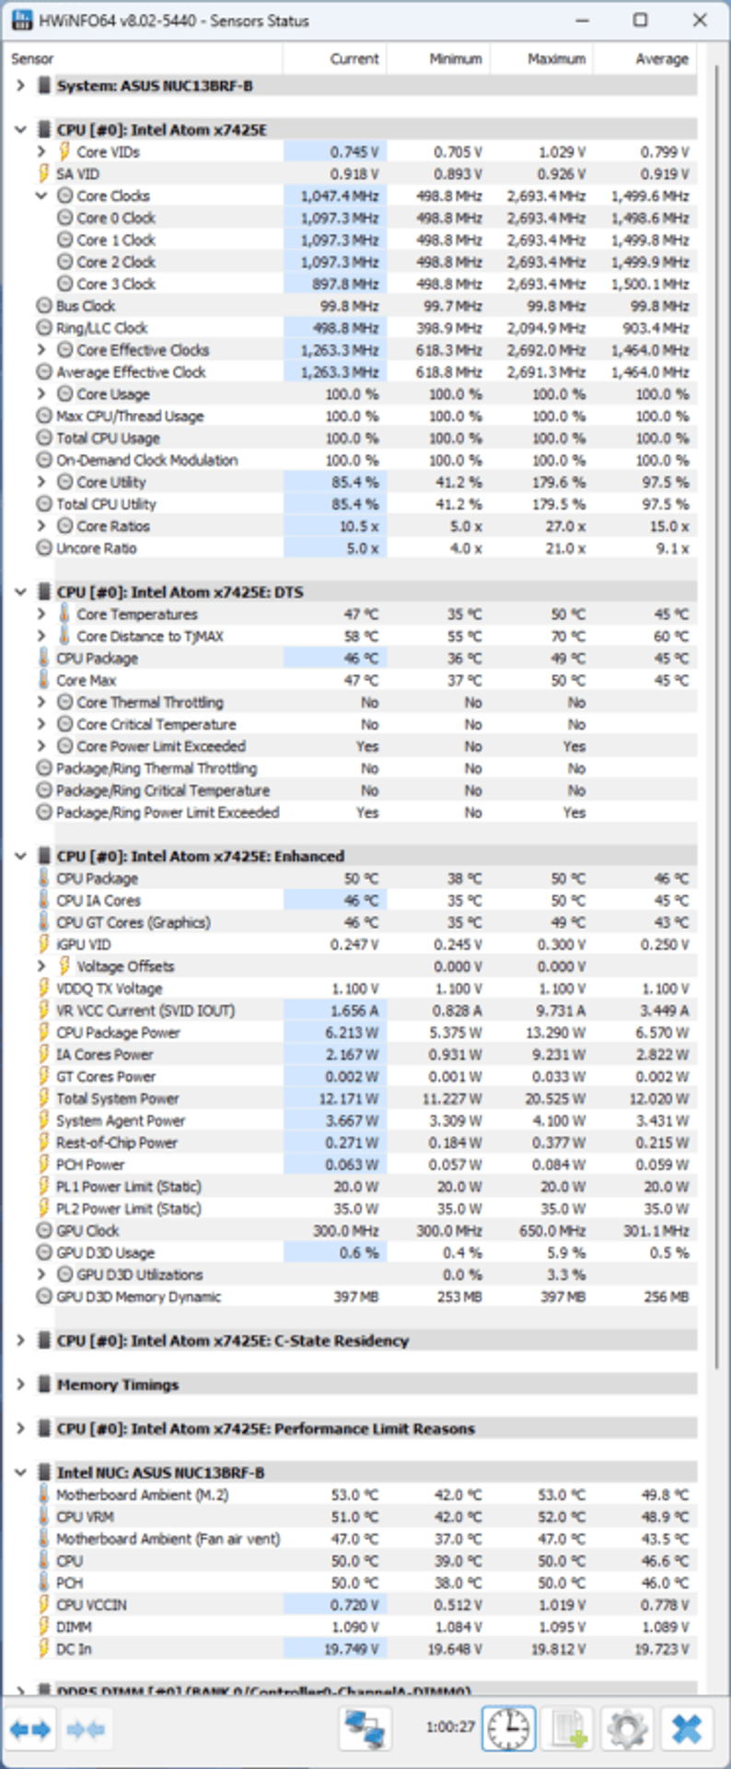Expand the Core Temperatures row
The width and height of the screenshot is (731, 1769).
point(41,614)
